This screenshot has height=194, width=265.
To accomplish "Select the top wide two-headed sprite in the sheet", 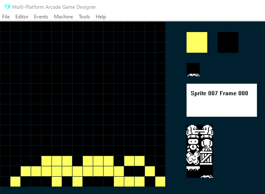I will pos(200,132).
